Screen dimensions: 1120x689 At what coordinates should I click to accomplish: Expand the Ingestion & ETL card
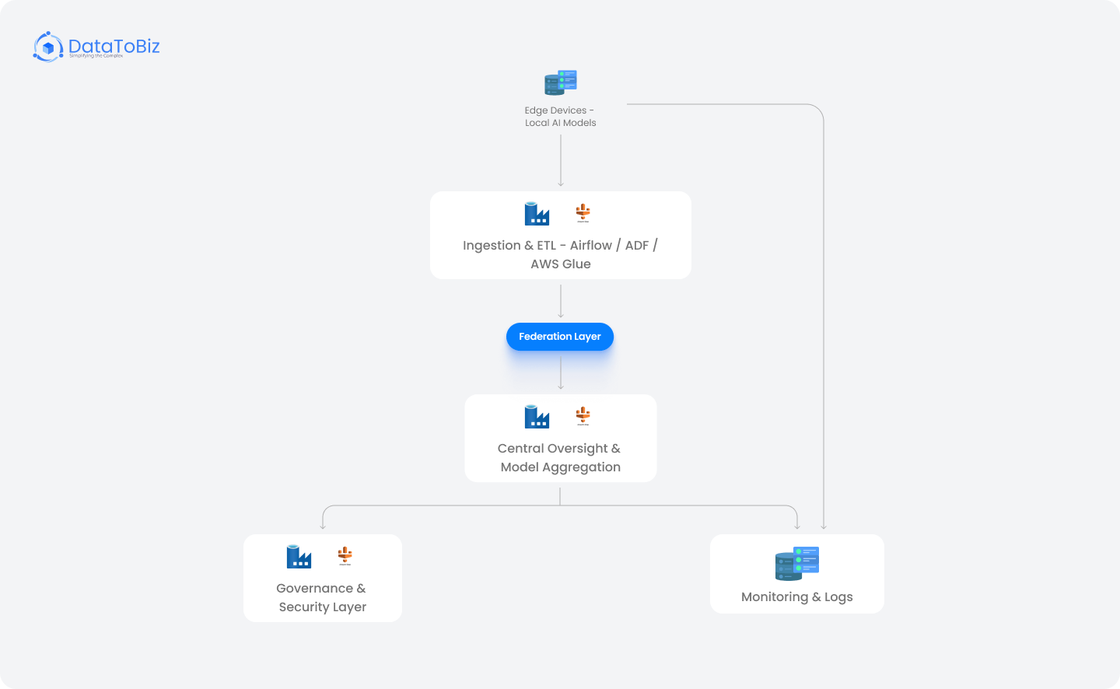tap(560, 235)
